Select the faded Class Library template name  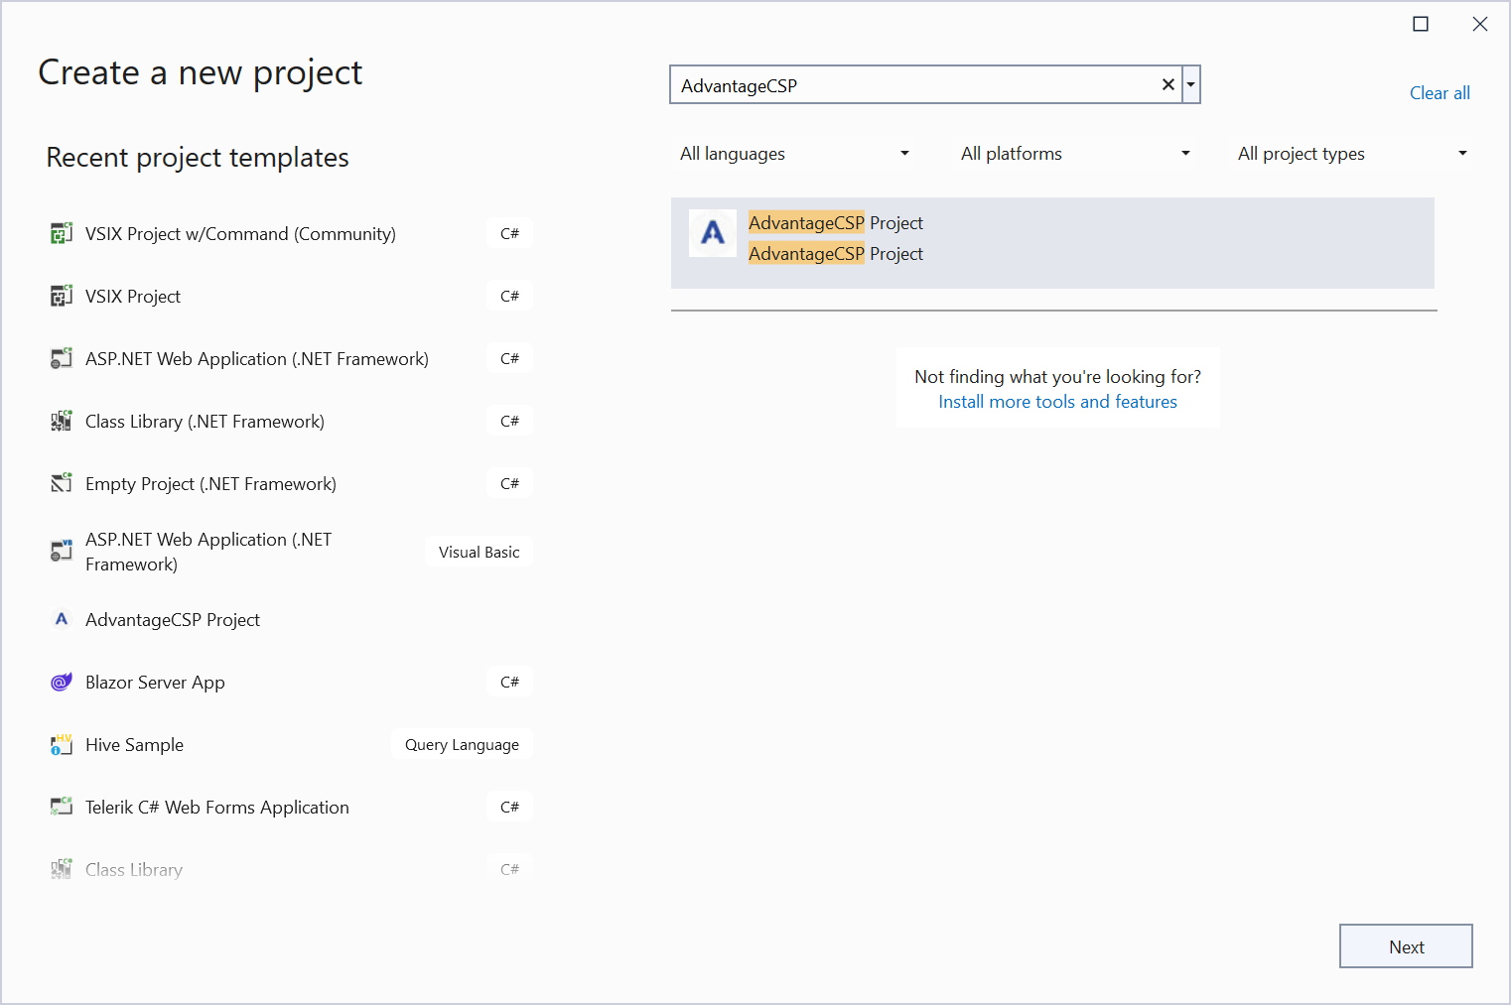click(134, 870)
